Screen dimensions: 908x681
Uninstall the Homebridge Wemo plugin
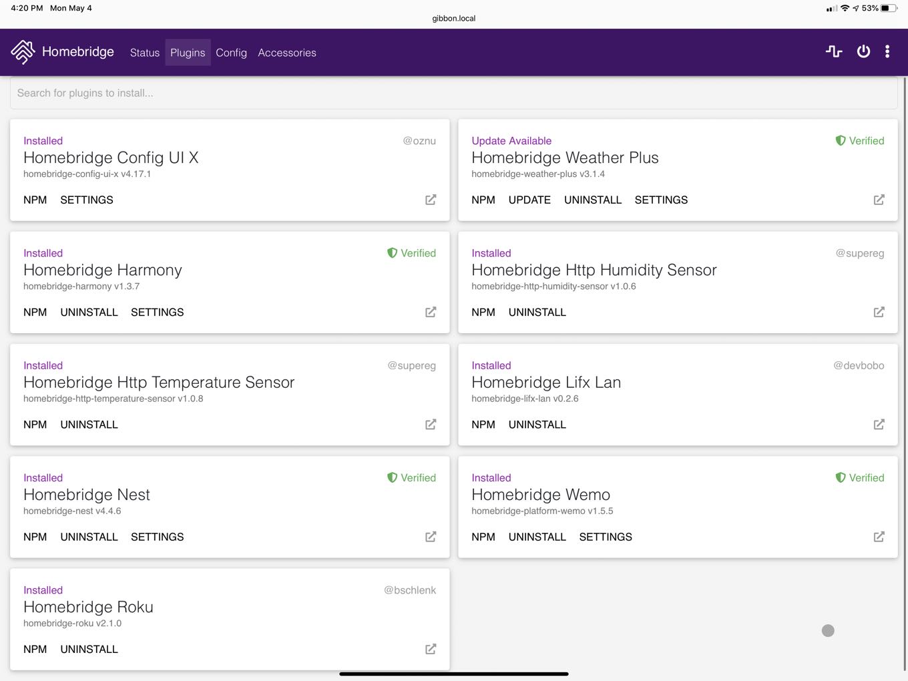537,536
